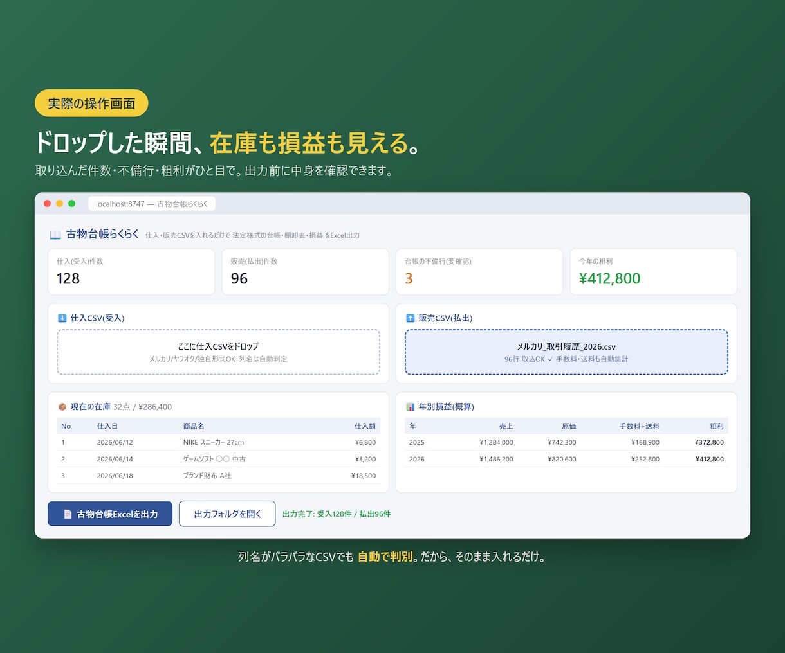The height and width of the screenshot is (653, 785).
Task: Click the ここに仕入CSVをドロップ drop zone
Action: 218,352
